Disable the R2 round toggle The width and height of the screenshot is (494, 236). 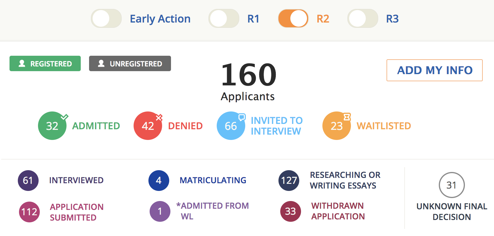point(293,18)
